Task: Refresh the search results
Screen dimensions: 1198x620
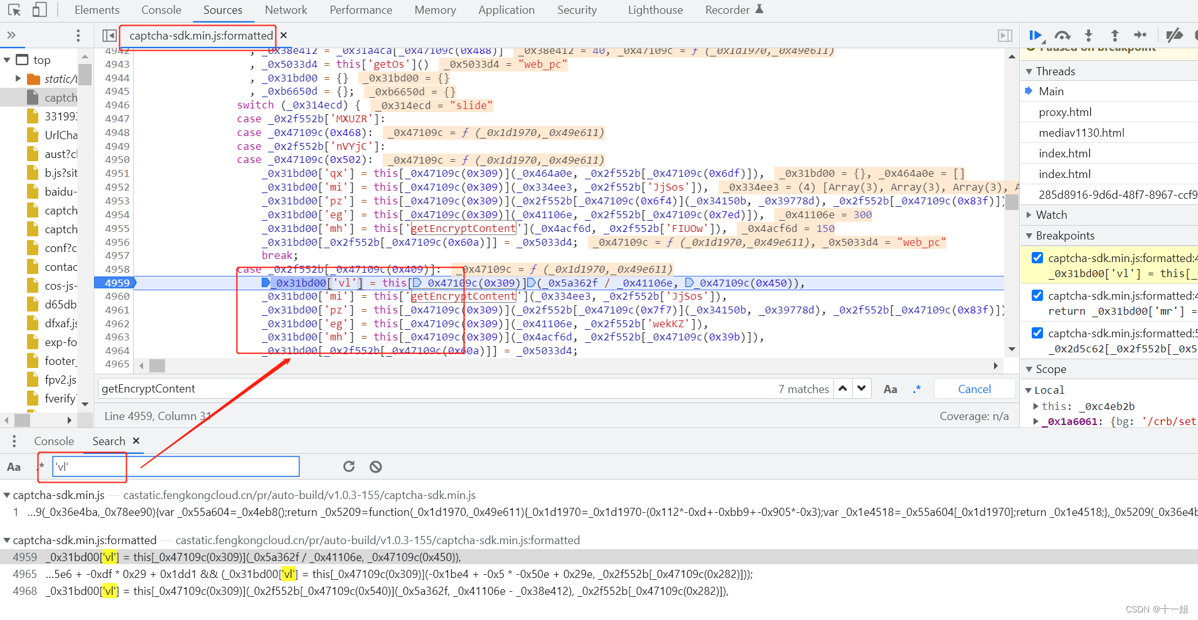Action: [x=349, y=466]
